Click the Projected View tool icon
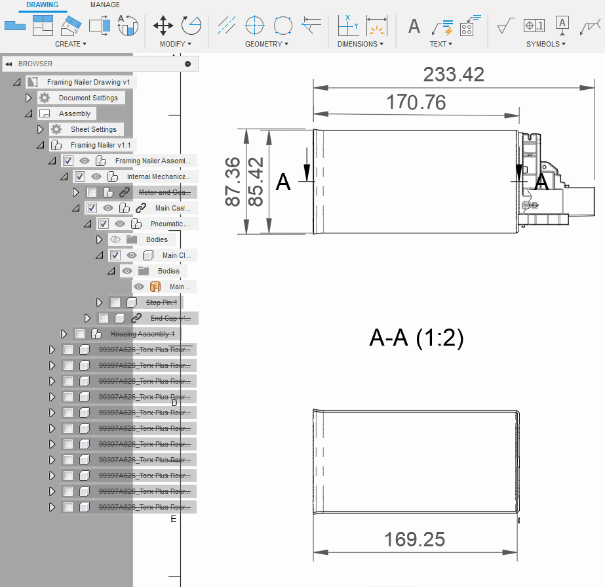The width and height of the screenshot is (605, 587). click(x=43, y=26)
